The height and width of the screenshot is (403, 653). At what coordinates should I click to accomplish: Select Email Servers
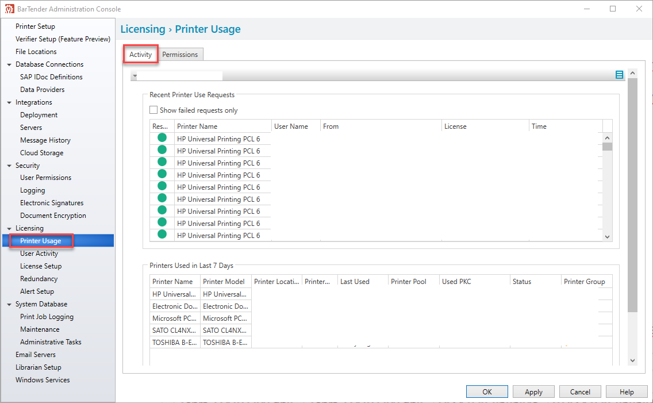coord(36,355)
